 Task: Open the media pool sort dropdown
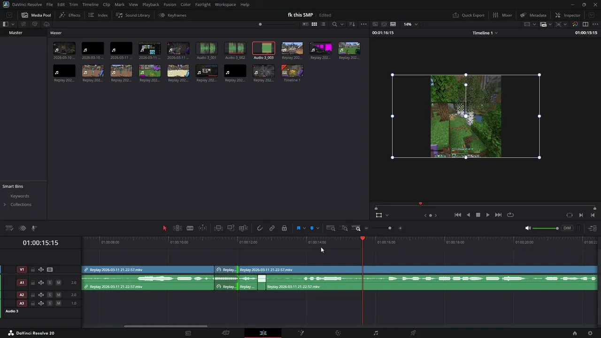(352, 24)
